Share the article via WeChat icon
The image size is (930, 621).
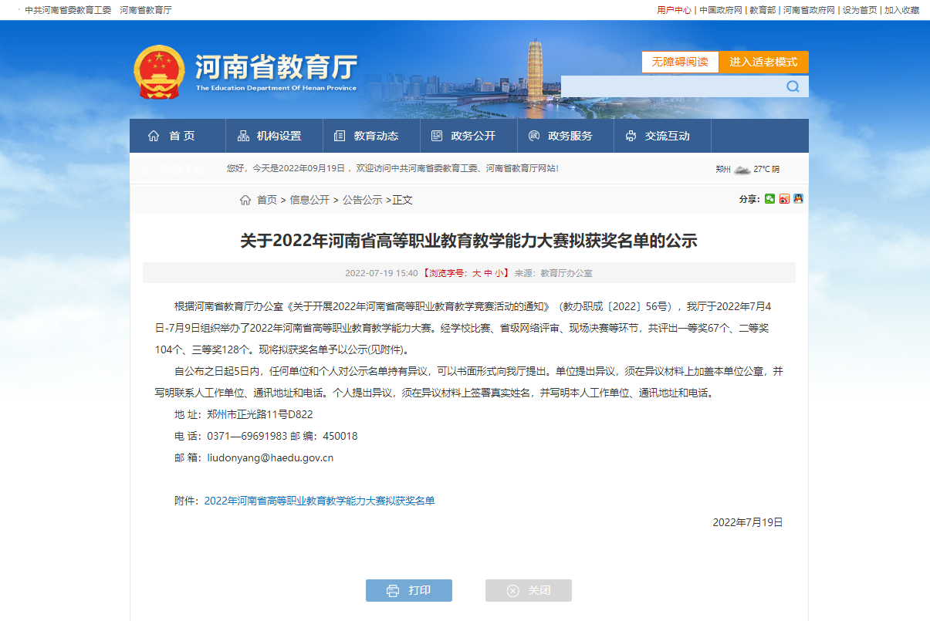point(769,199)
